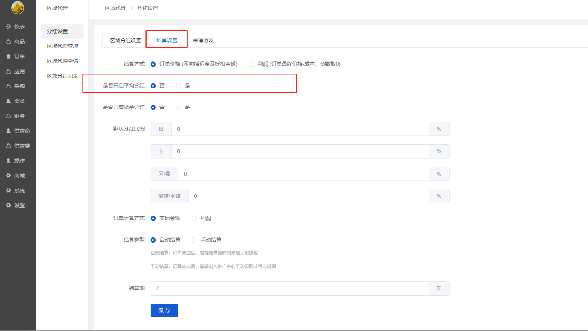Open the 财务 finance sidebar icon
Viewport: 588px width, 331px height.
pos(8,116)
